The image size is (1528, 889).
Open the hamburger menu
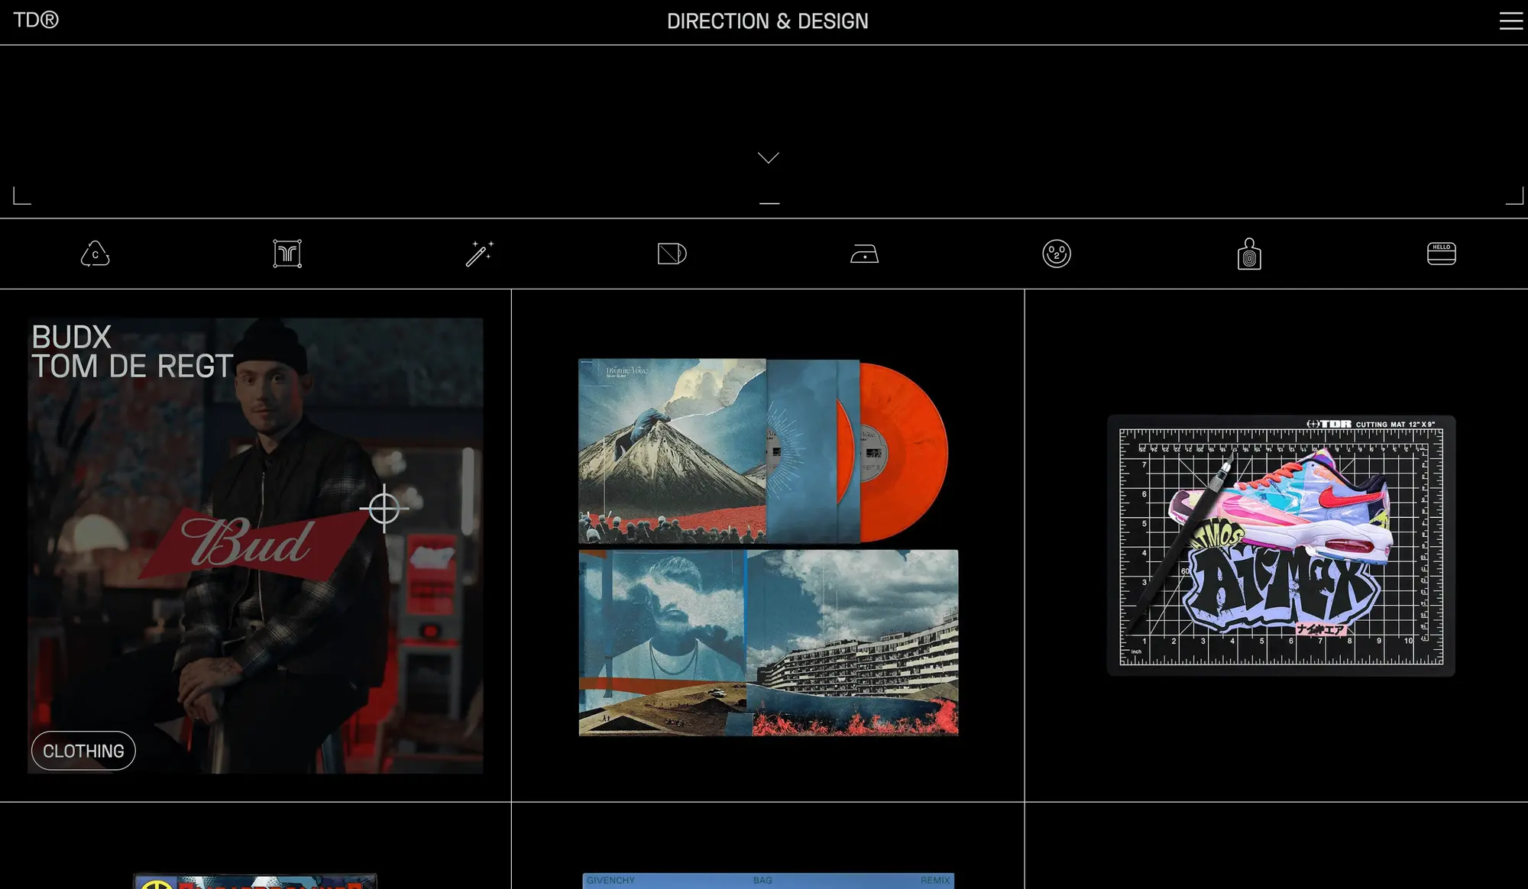1510,21
